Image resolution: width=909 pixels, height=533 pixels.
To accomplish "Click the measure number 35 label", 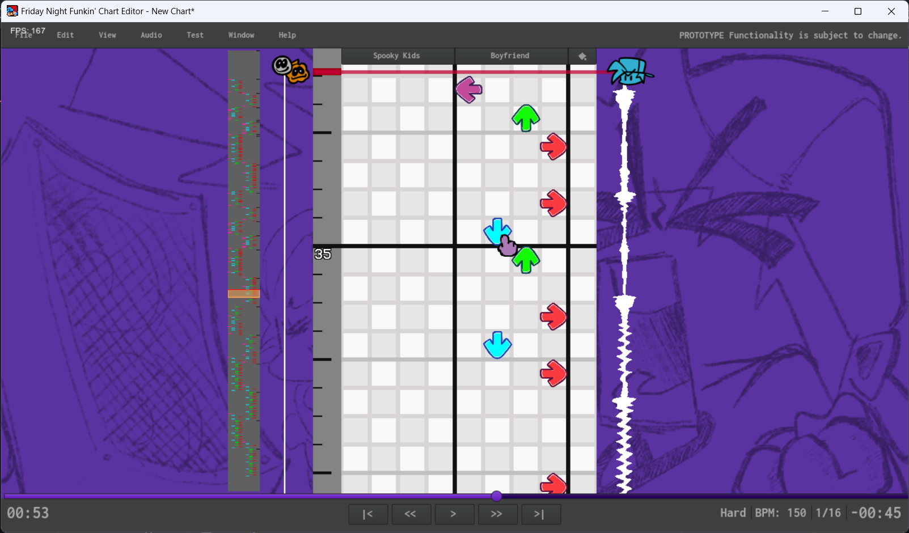I will click(x=323, y=254).
